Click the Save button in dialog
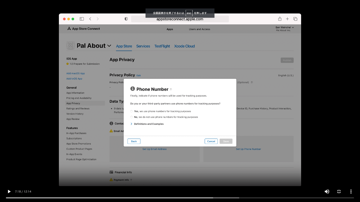Image resolution: width=360 pixels, height=202 pixels. 226,141
